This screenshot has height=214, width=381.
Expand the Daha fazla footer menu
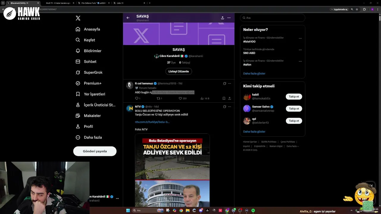pyautogui.click(x=293, y=146)
